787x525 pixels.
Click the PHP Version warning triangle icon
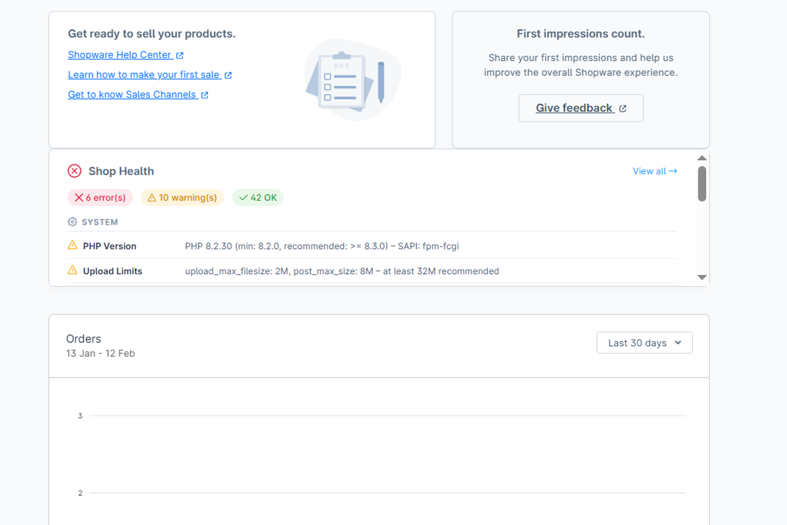[x=72, y=245]
